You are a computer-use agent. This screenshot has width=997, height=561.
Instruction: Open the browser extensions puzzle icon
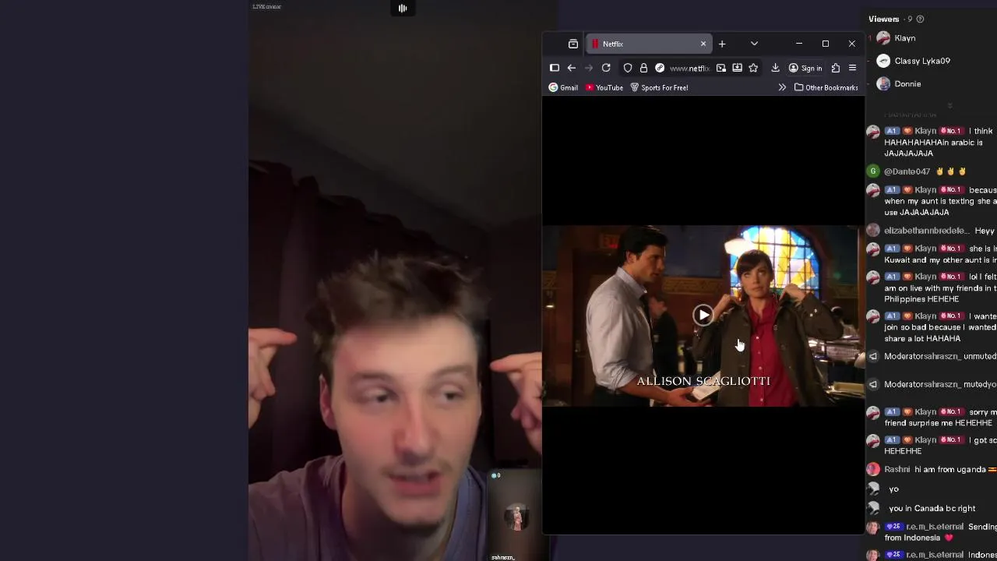click(836, 68)
